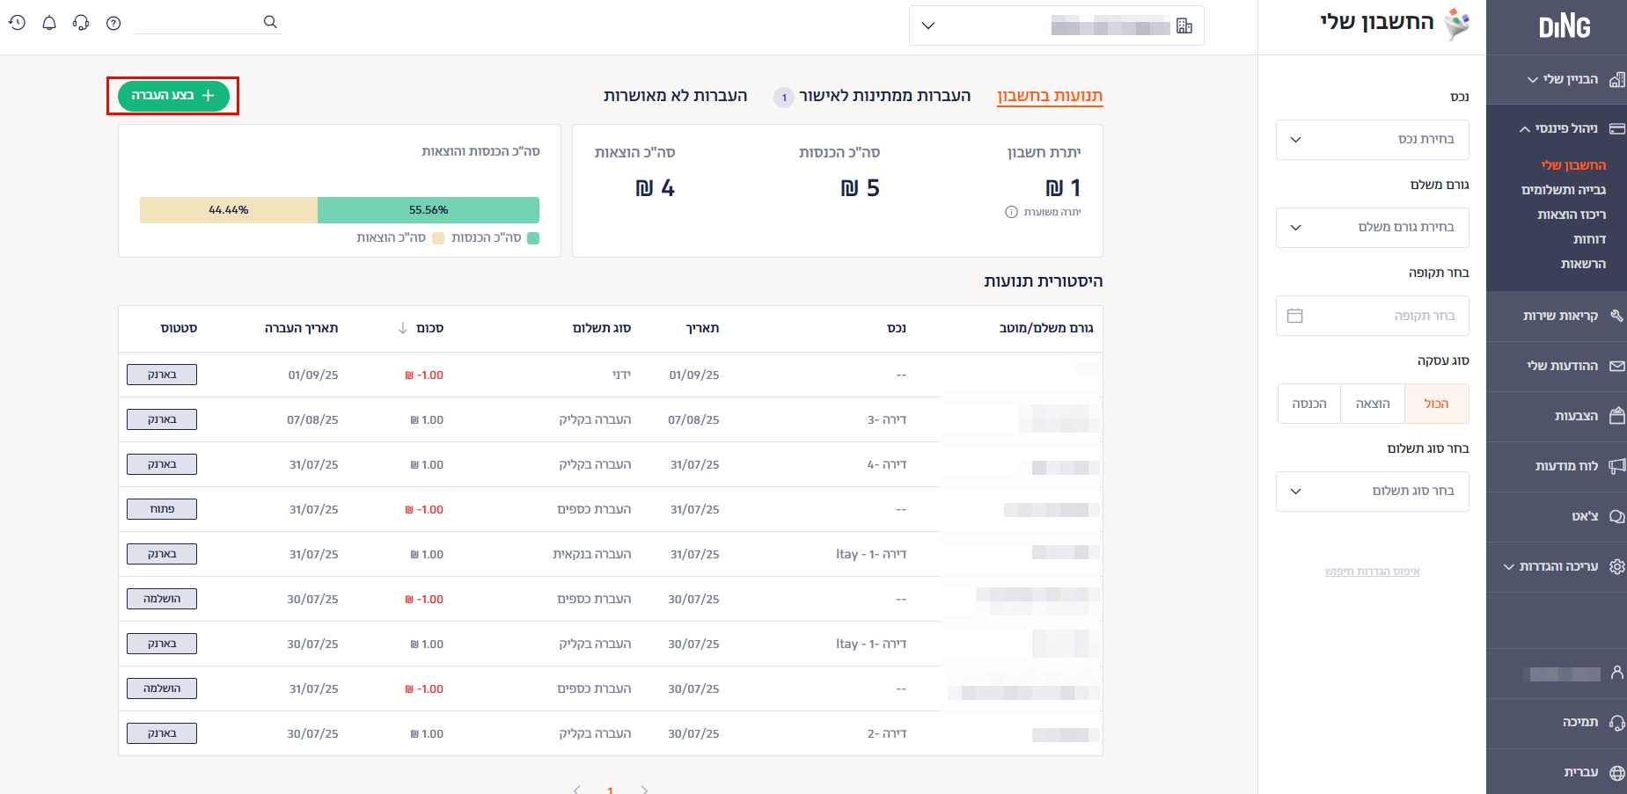Select the הוצאה transaction type option
Viewport: 1627px width, 794px height.
[1373, 404]
